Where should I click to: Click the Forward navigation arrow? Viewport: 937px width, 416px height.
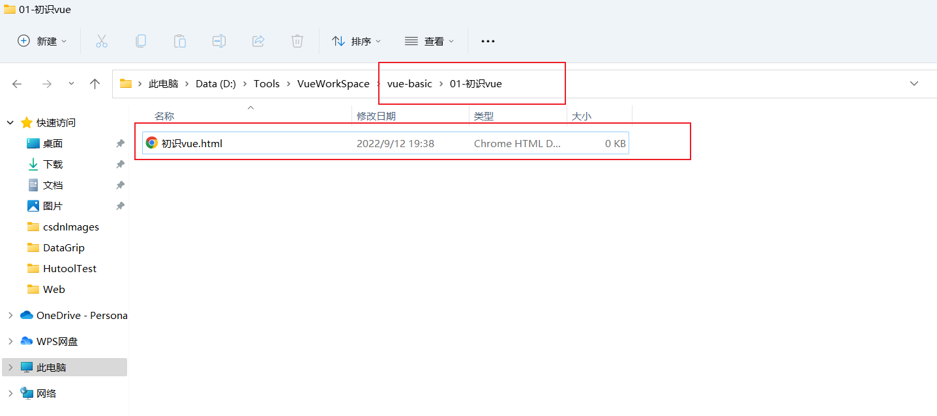[46, 83]
